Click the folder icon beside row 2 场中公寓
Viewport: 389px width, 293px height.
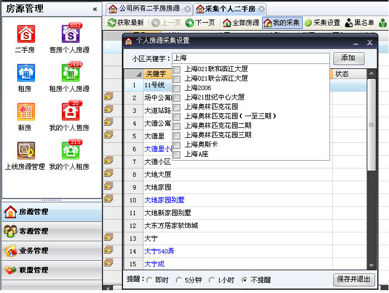pyautogui.click(x=109, y=96)
